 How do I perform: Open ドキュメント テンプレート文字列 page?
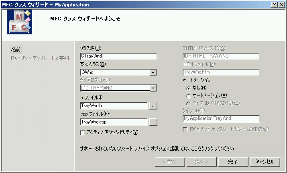pos(39,58)
